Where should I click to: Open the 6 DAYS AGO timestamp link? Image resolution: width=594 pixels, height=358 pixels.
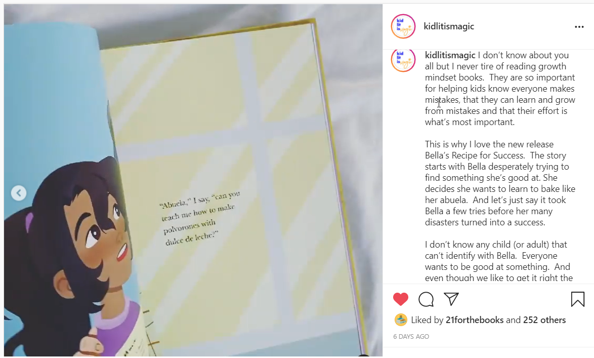[x=411, y=336]
